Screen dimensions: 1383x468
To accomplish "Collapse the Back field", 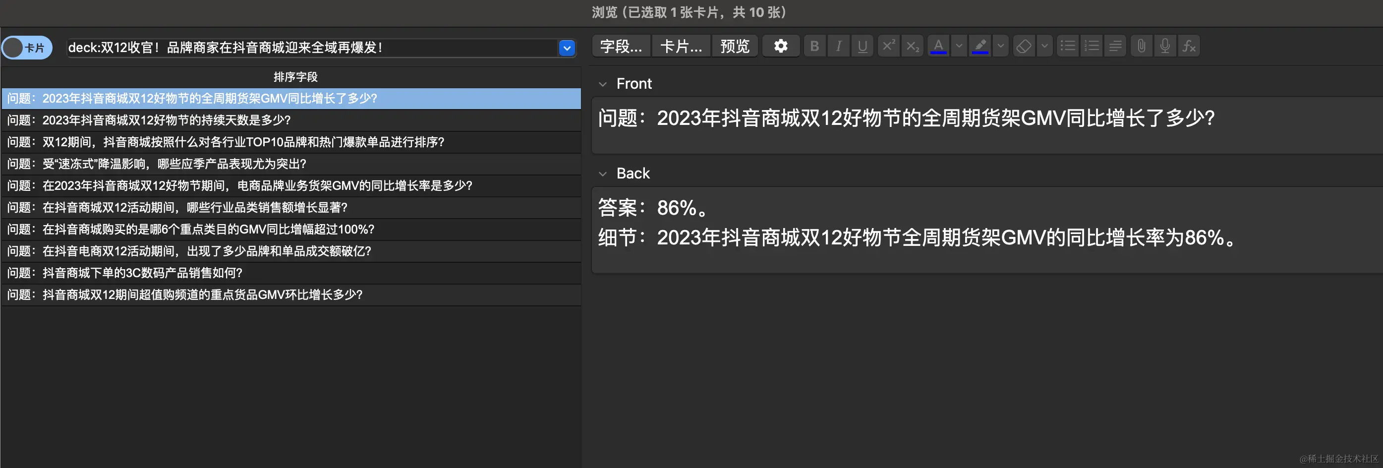I will click(x=603, y=174).
